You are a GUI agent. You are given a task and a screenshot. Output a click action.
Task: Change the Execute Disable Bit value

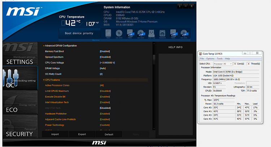105,97
